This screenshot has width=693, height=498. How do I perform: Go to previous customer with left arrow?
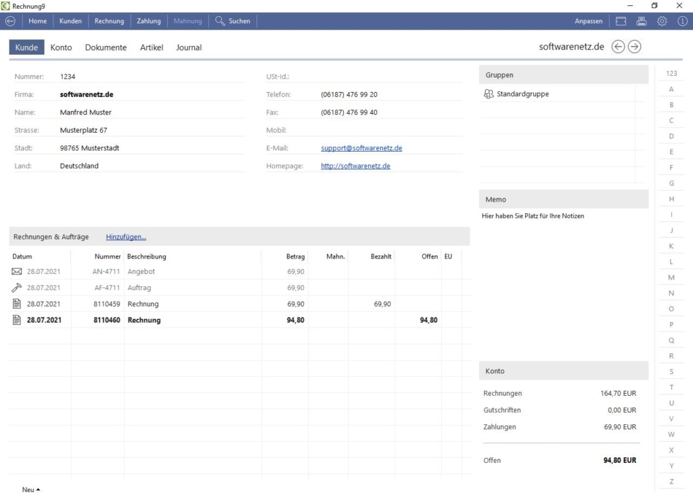618,47
